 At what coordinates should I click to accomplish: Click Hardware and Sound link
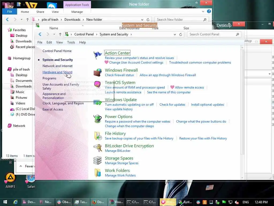[57, 72]
